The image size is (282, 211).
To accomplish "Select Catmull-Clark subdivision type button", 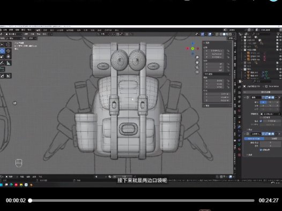I will click(254, 139).
